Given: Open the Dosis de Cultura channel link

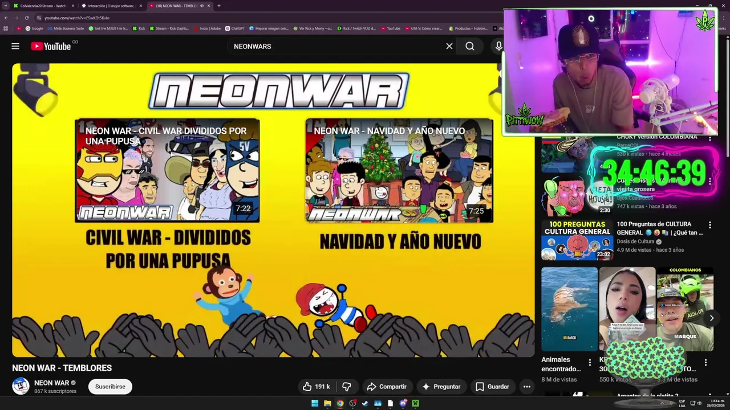Looking at the screenshot, I should 635,241.
